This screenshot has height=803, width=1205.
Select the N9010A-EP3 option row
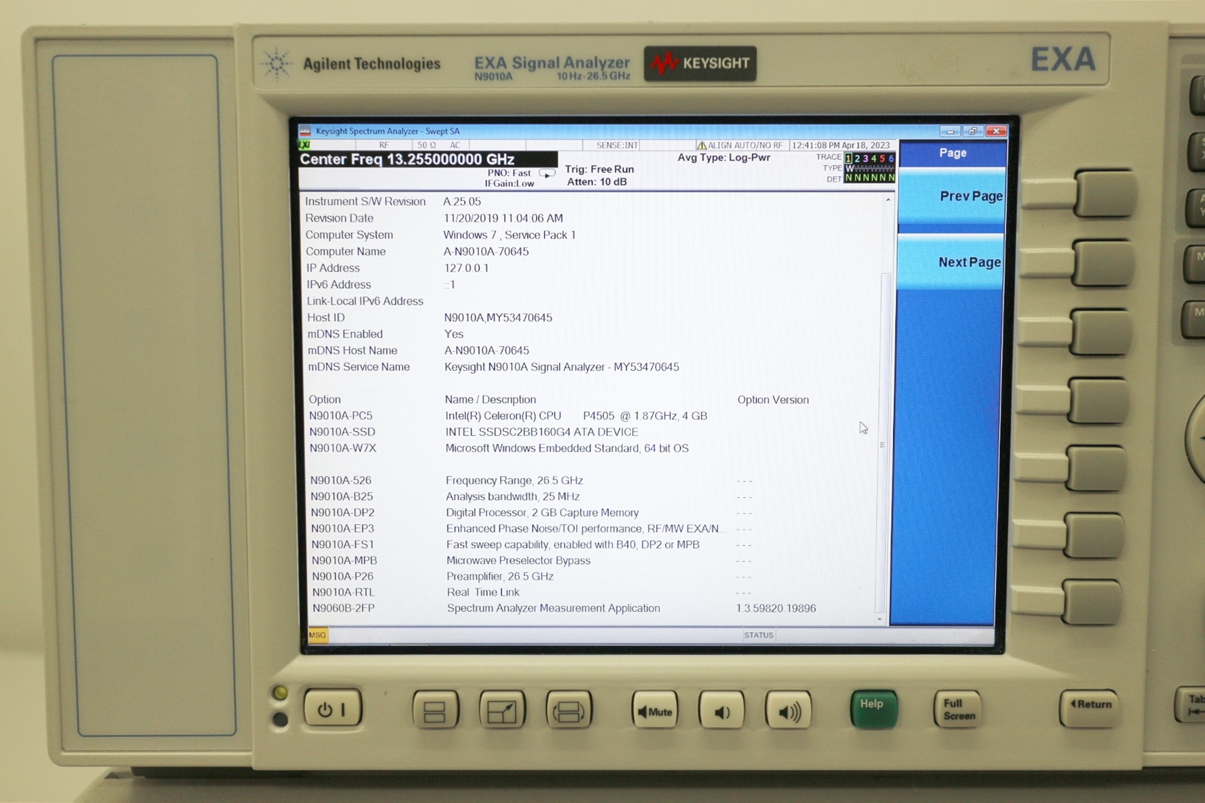click(532, 528)
